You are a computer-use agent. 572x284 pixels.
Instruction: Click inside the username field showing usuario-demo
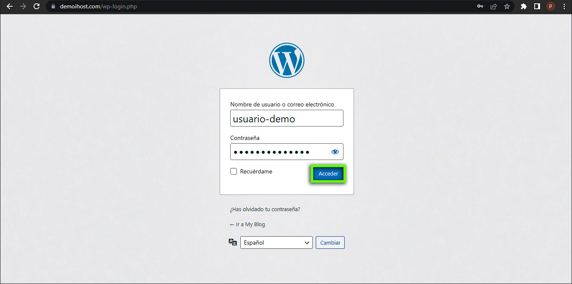click(286, 118)
